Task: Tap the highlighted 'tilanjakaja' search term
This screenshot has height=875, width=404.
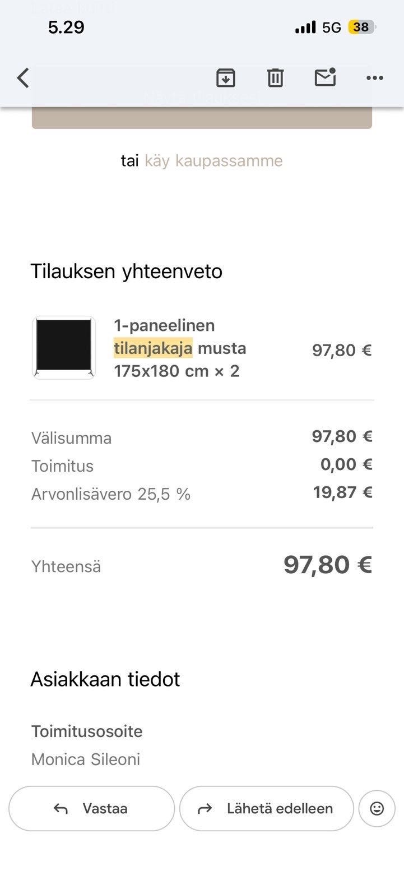Action: pyautogui.click(x=153, y=348)
